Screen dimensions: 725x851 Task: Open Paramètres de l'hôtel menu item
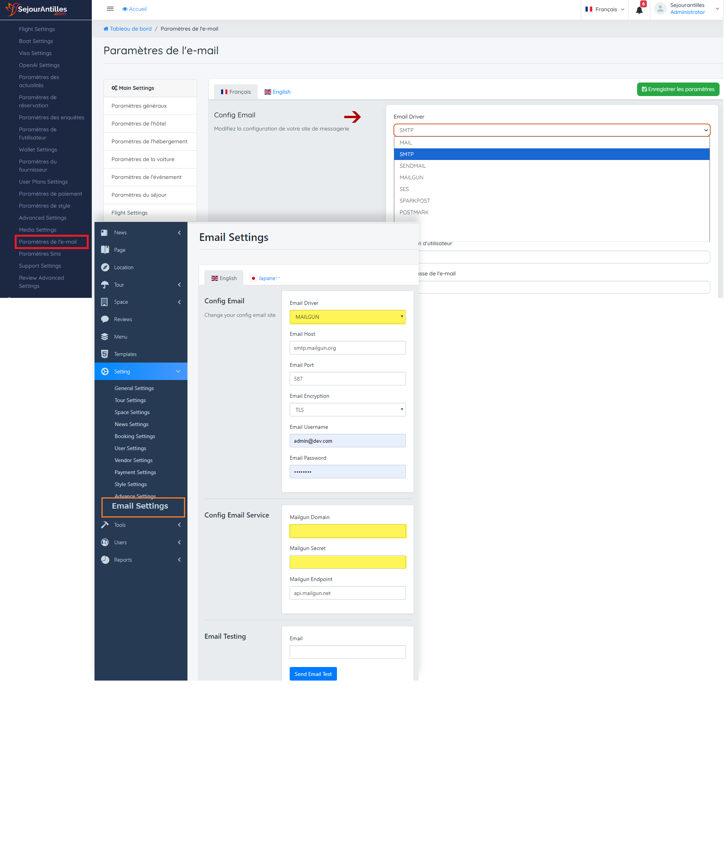138,124
